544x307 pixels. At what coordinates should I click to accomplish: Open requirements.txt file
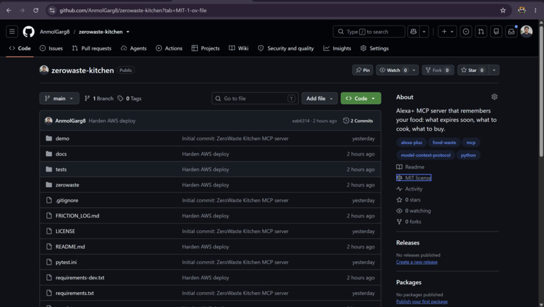pyautogui.click(x=75, y=293)
